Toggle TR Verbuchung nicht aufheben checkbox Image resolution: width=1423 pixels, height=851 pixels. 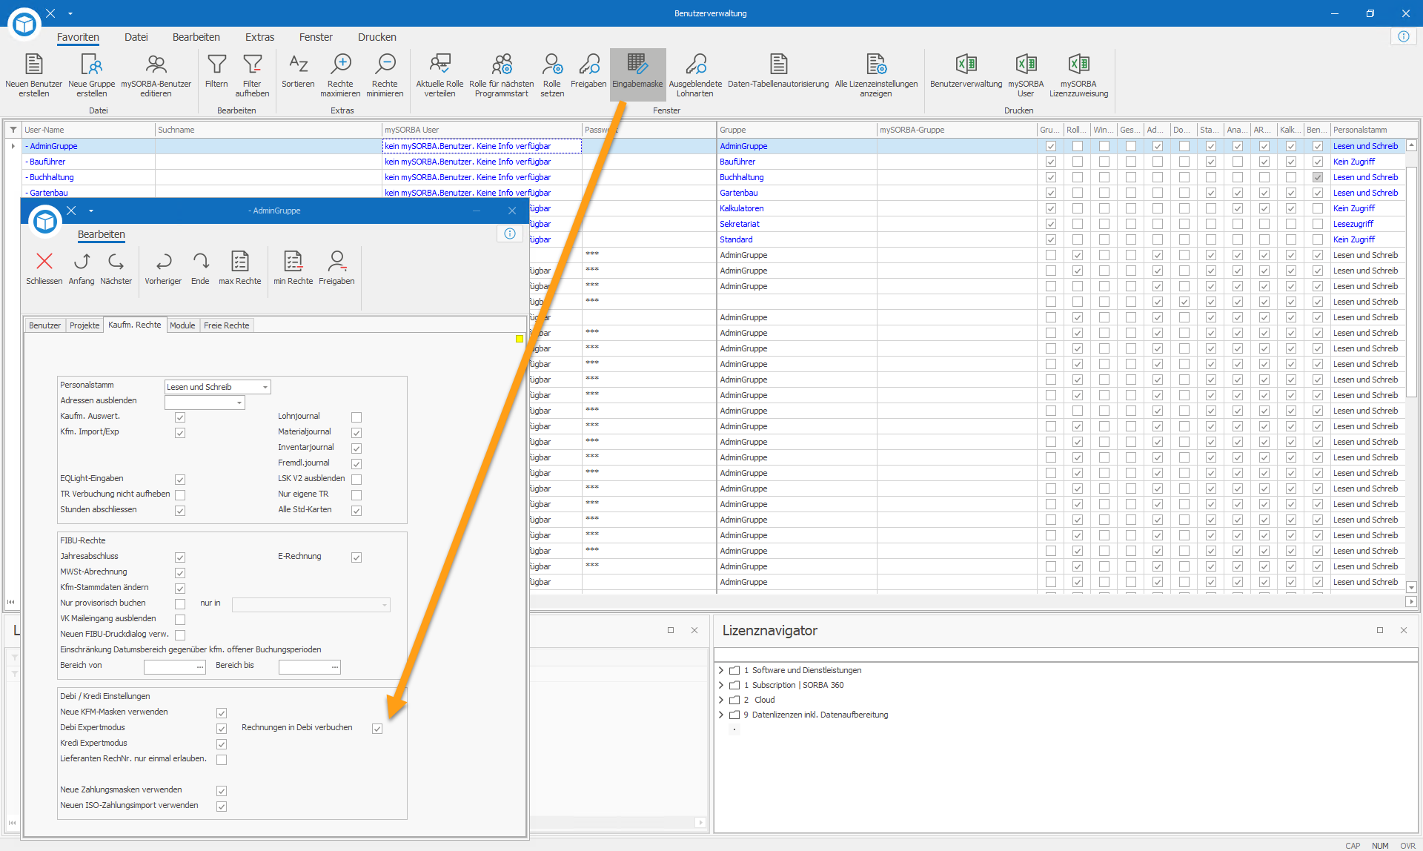click(x=180, y=495)
